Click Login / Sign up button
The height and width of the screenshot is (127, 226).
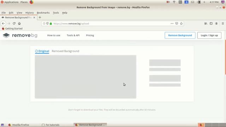pos(209,35)
